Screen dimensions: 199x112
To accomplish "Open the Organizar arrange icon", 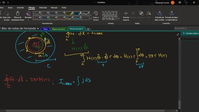I will 141,13.
